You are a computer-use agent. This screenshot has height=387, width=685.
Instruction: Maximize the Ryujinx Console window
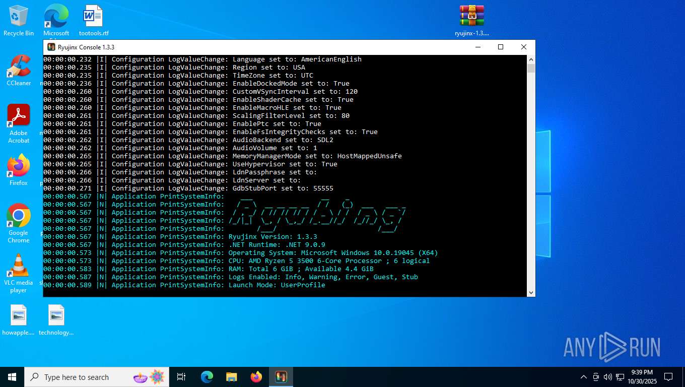(x=501, y=47)
